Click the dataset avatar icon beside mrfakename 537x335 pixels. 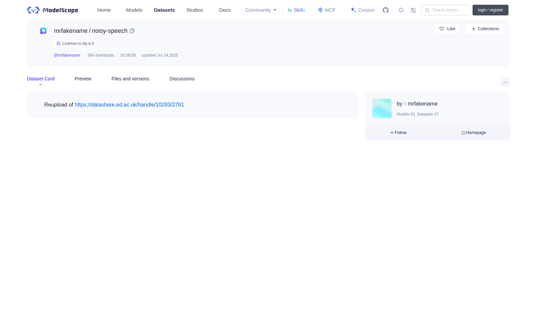[43, 31]
